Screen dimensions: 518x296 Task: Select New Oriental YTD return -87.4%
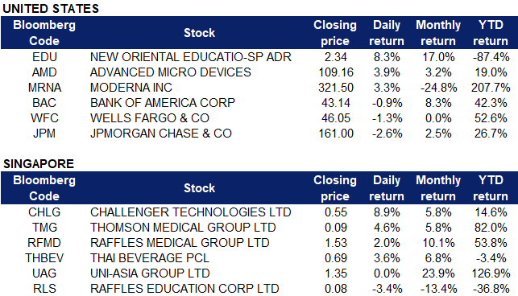(x=491, y=57)
